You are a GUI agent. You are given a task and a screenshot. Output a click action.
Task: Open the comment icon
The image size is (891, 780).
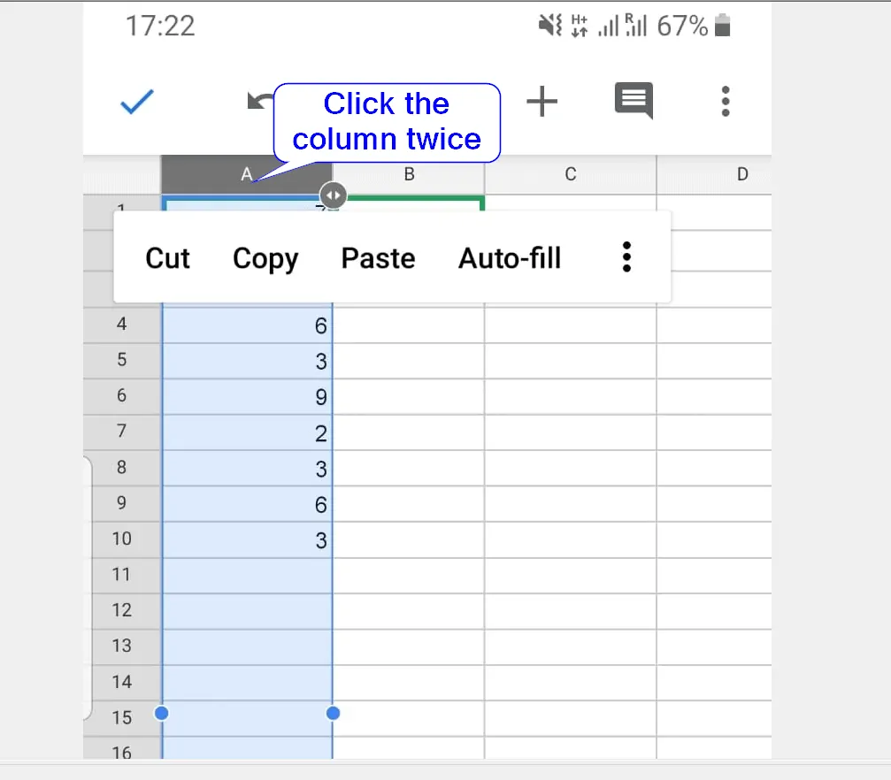(x=634, y=101)
